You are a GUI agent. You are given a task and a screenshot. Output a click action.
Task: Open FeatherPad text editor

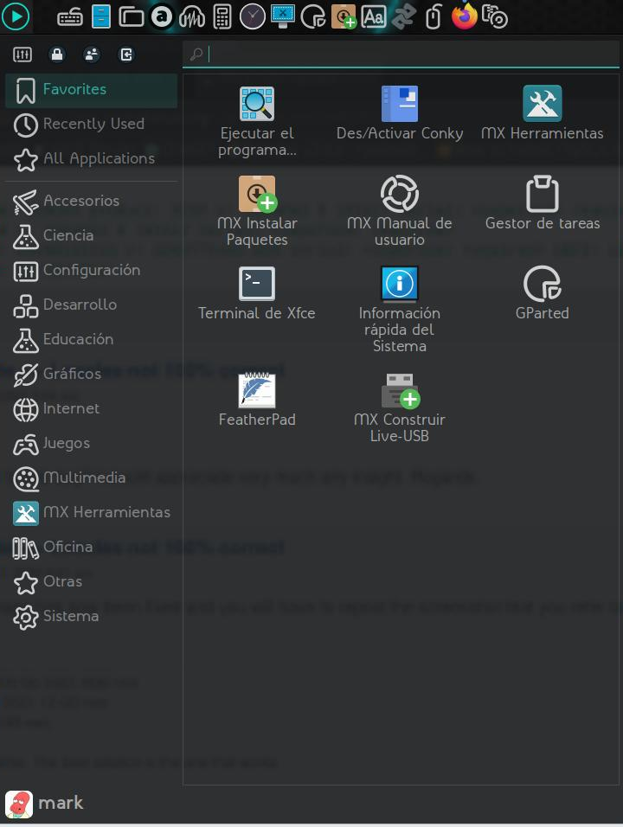[x=257, y=400]
